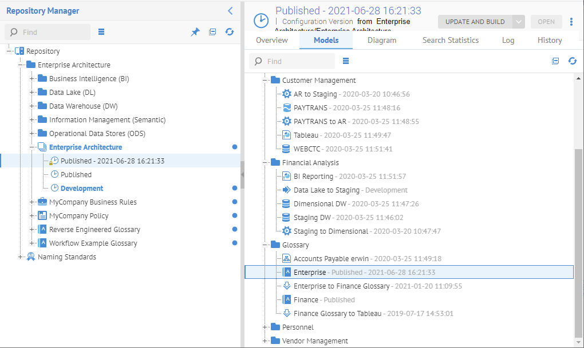Collapse the Customer Management folder
This screenshot has height=348, width=584.
tap(266, 81)
